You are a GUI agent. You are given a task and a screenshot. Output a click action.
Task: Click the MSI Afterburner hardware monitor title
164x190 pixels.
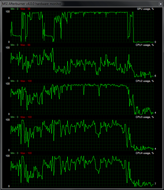tap(32, 4)
